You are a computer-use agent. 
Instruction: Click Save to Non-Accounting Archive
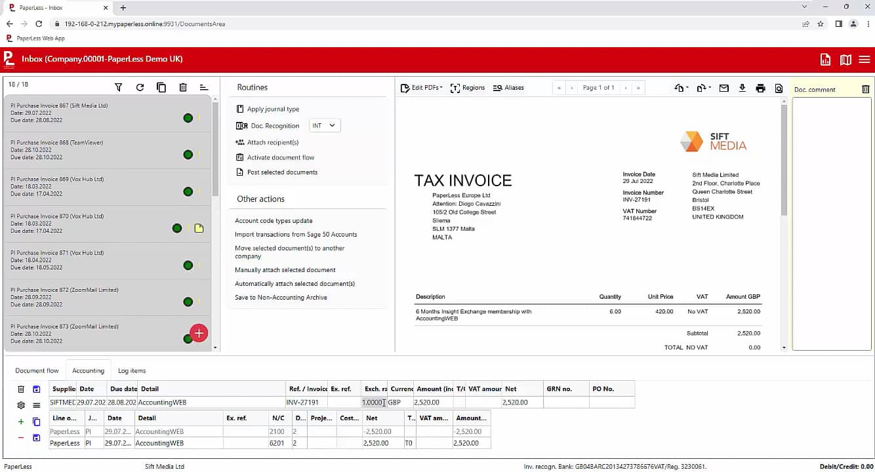click(x=281, y=298)
